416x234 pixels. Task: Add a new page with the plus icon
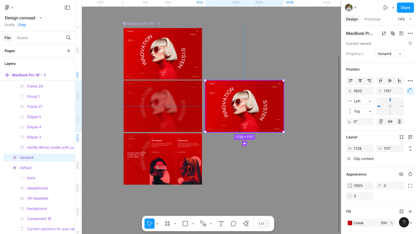click(x=68, y=51)
